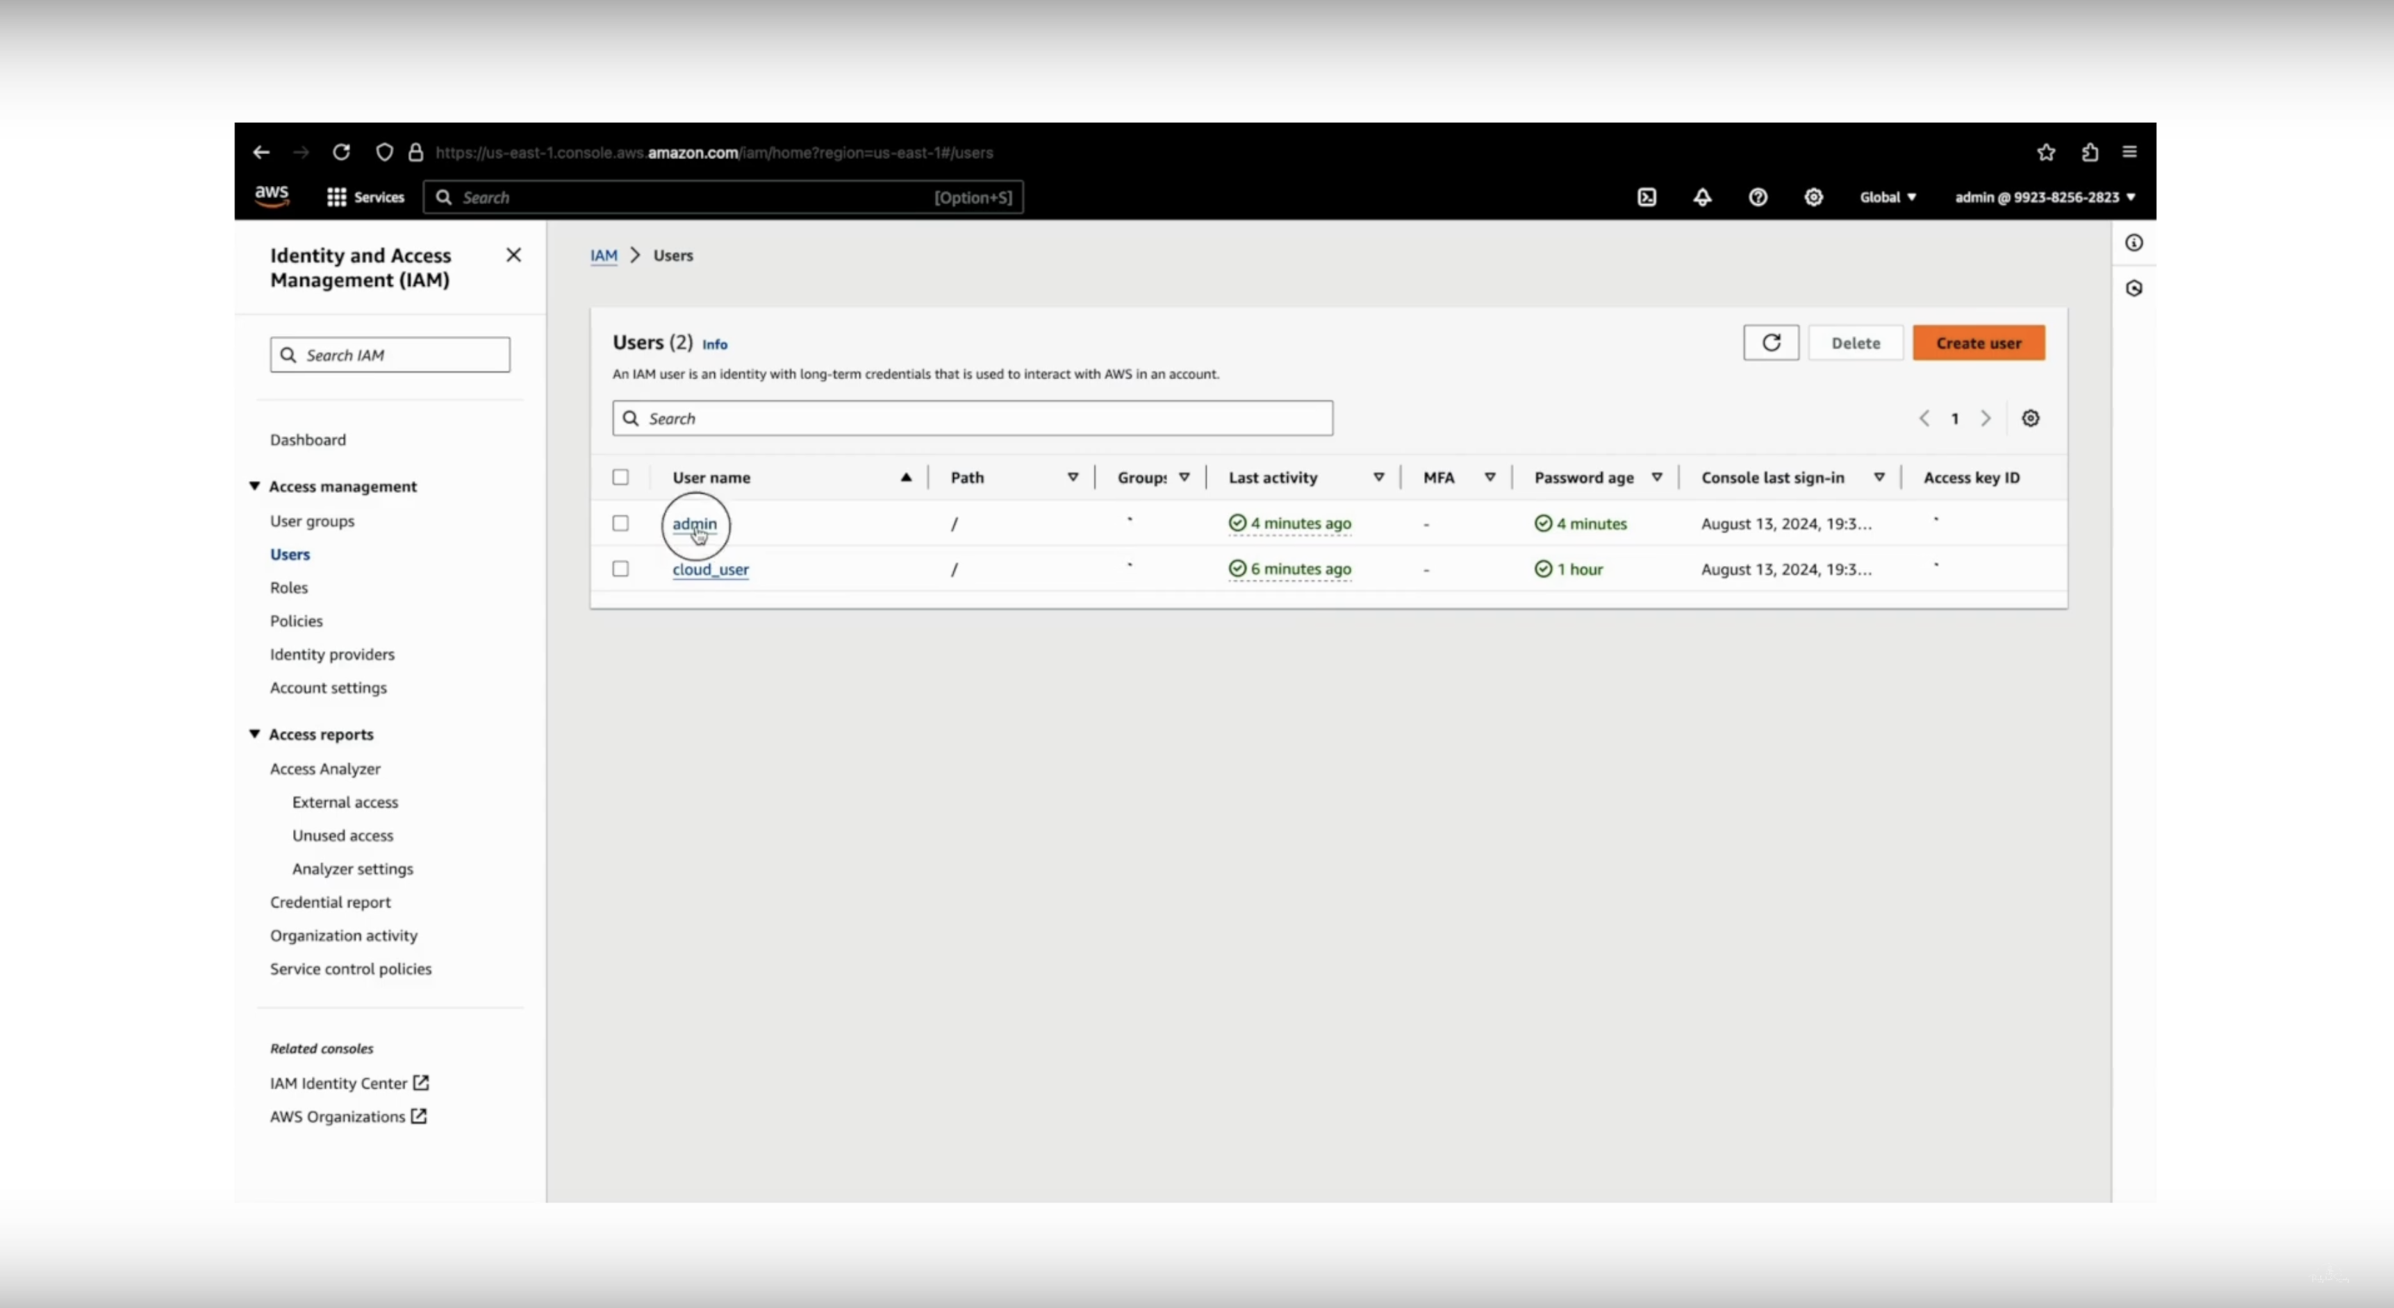Click the Services grid icon
Image resolution: width=2394 pixels, height=1308 pixels.
tap(336, 197)
